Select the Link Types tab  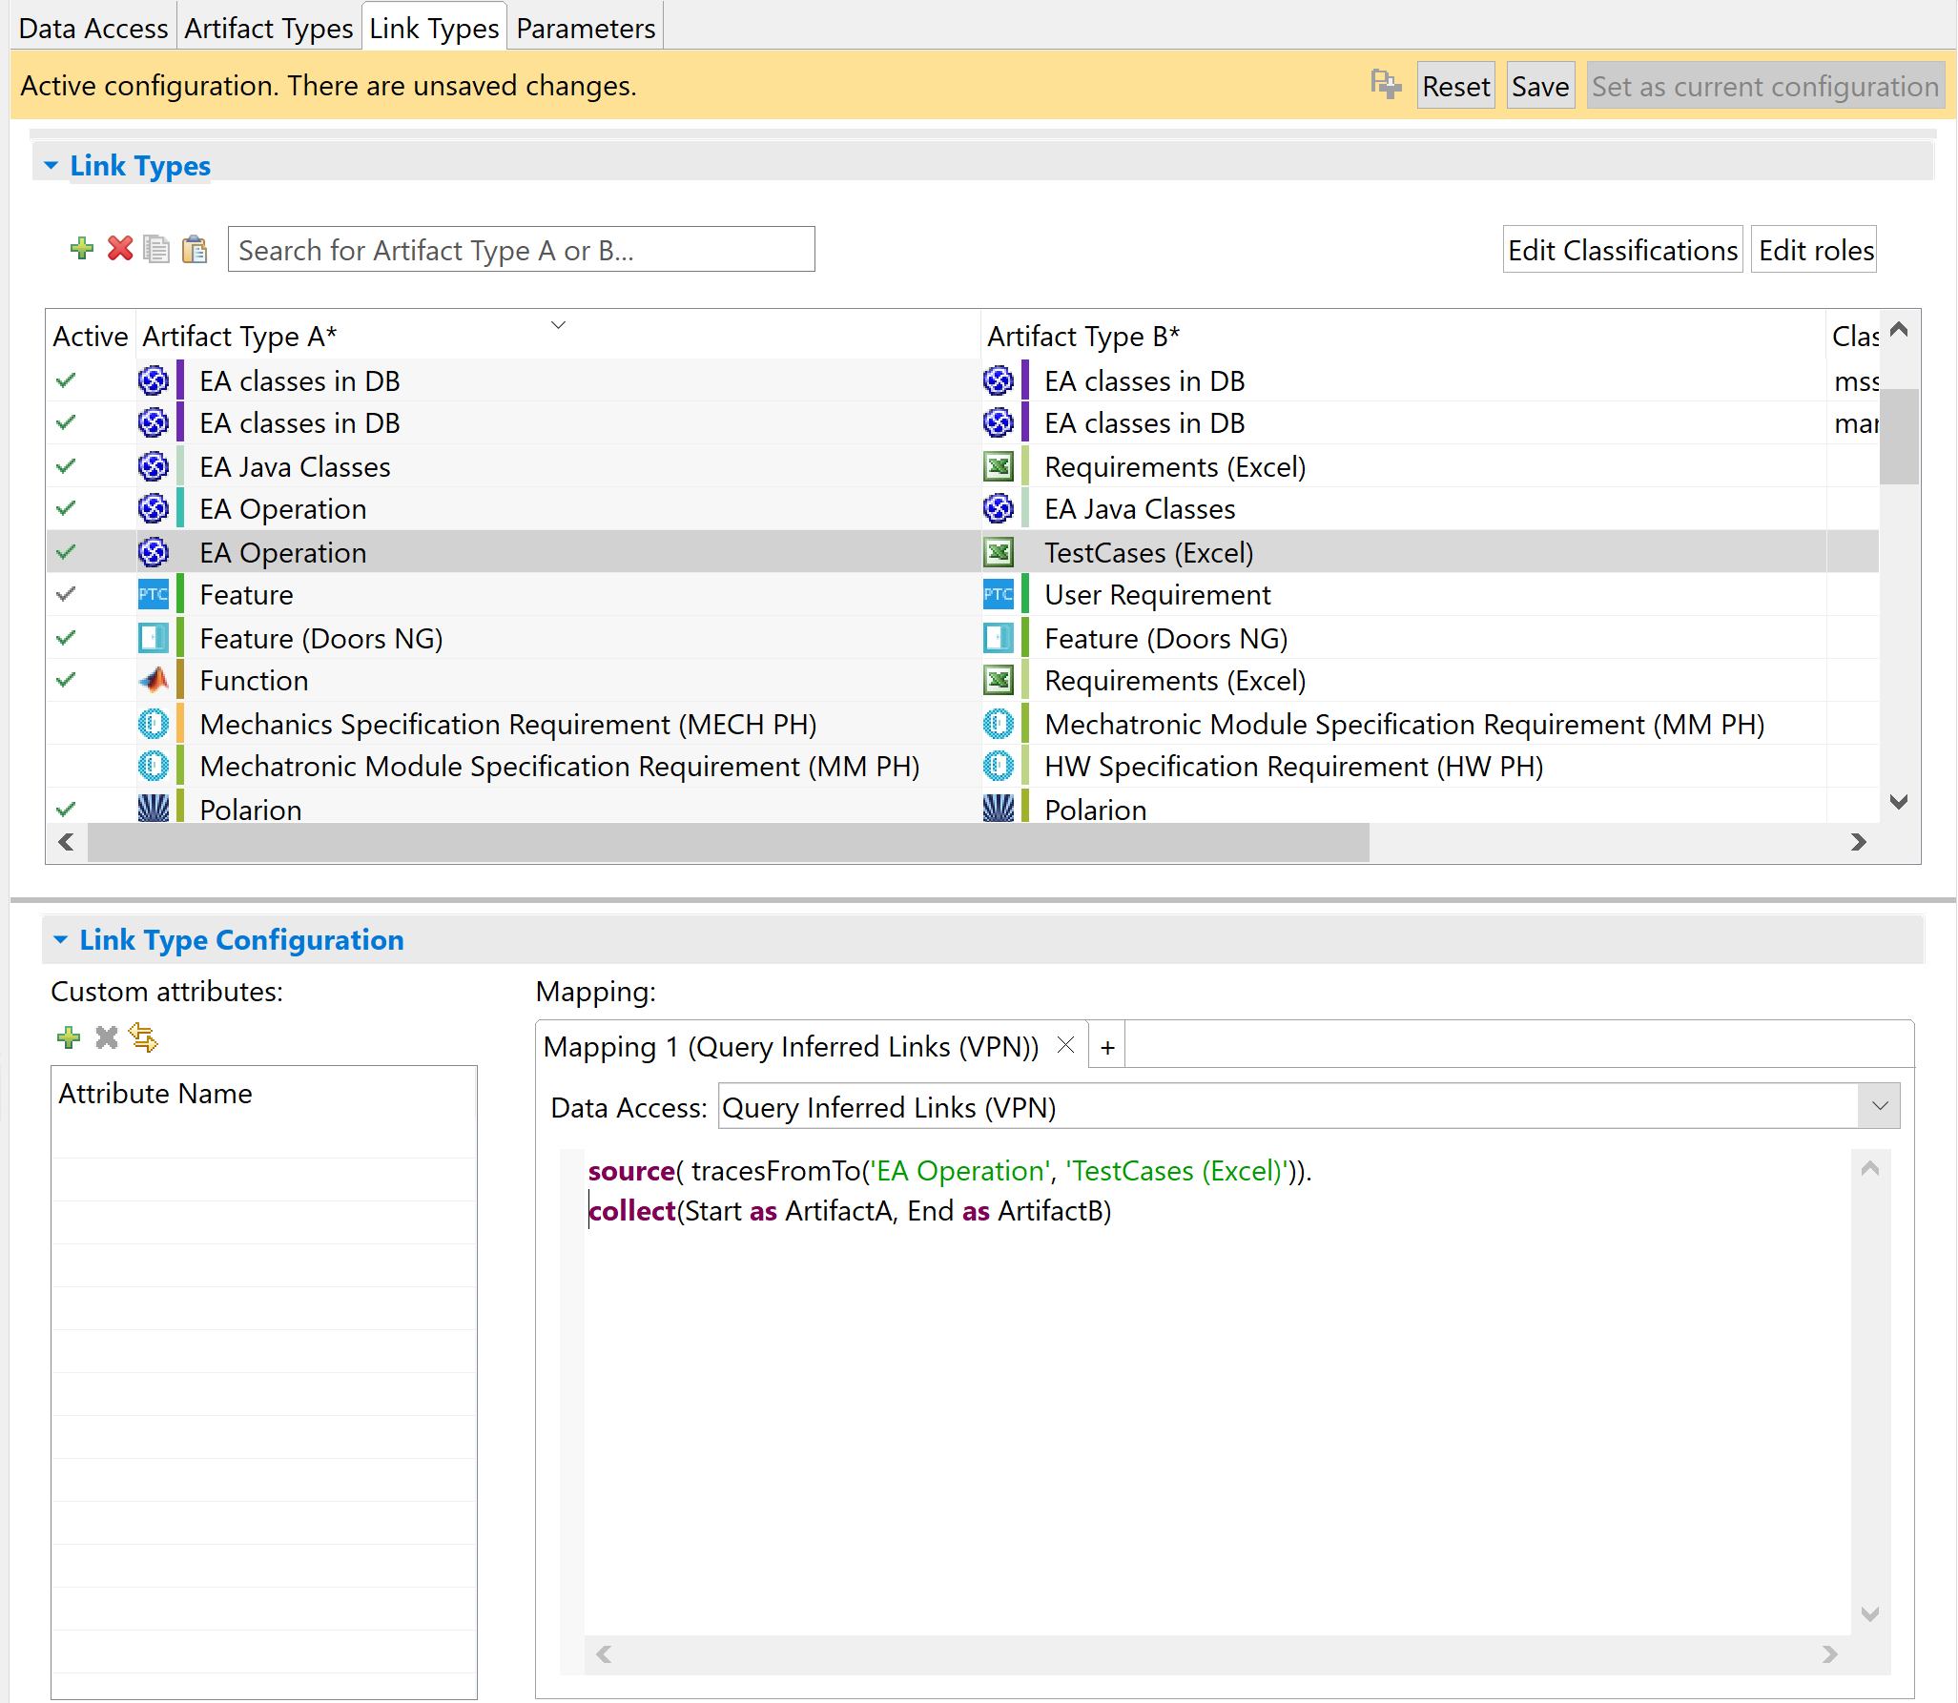click(434, 28)
